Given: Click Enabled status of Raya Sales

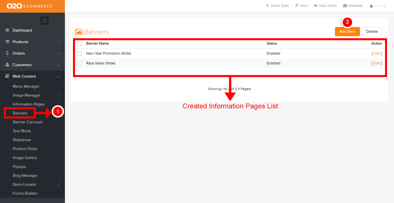Looking at the screenshot, I should click(273, 63).
